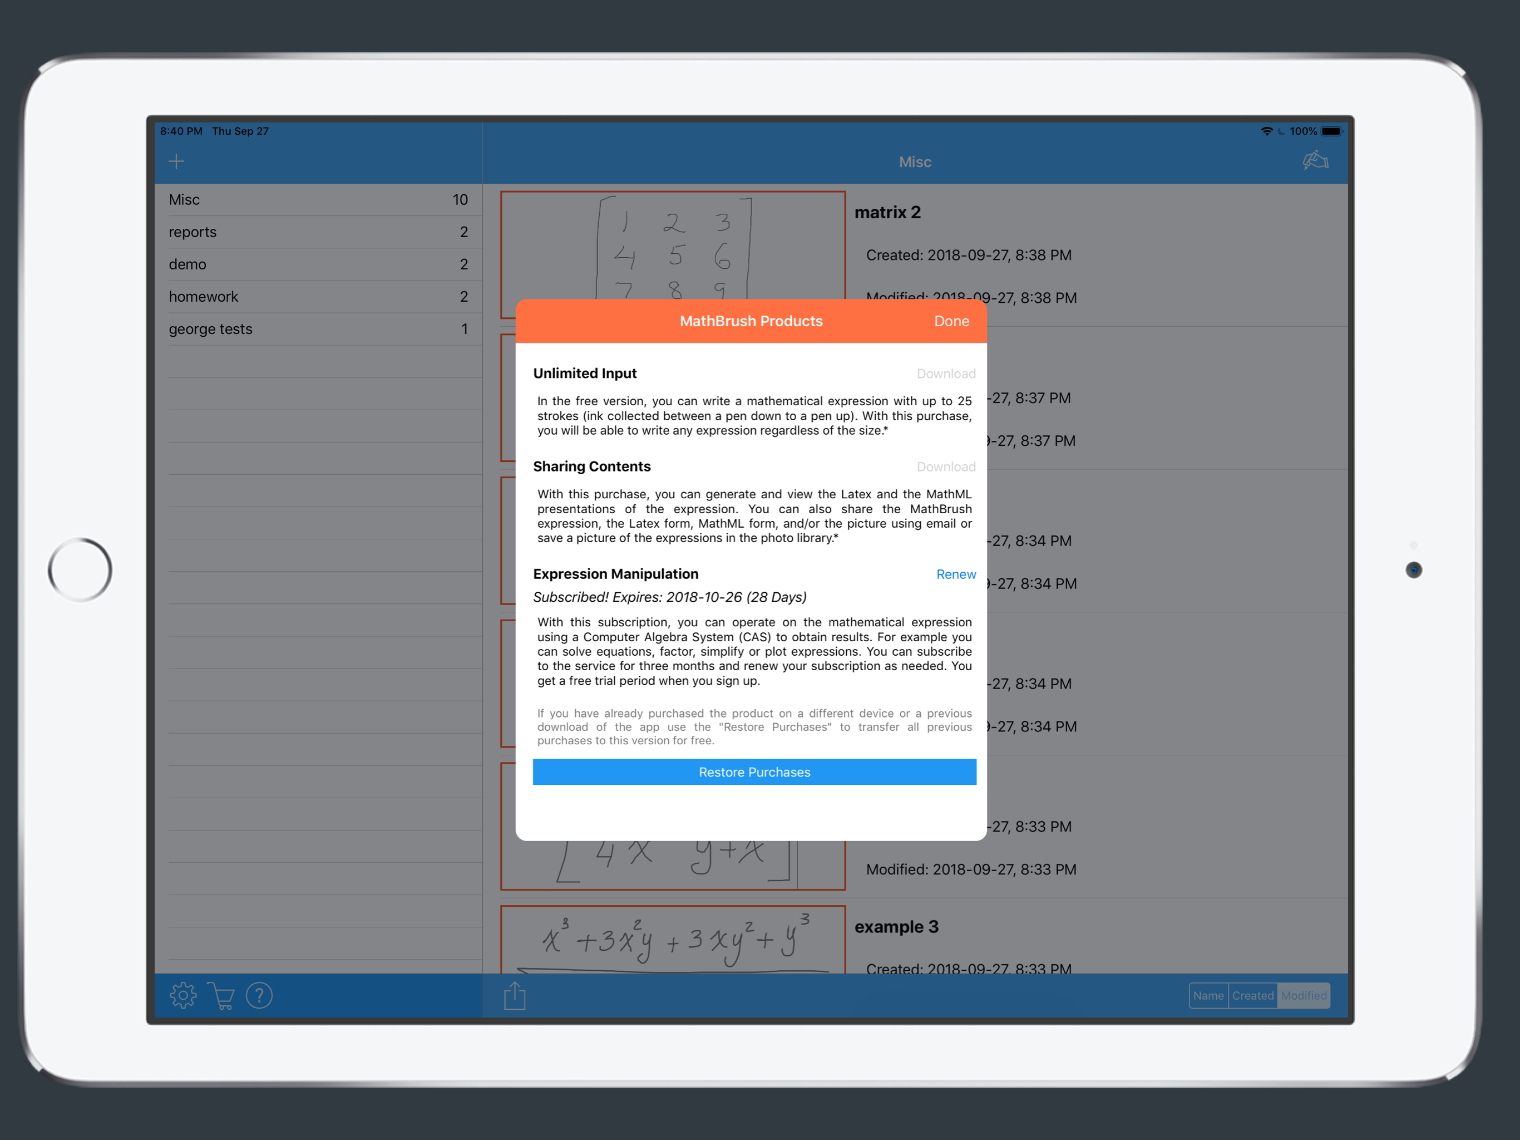The image size is (1520, 1140).
Task: Open the shopping cart products icon
Action: coord(220,995)
